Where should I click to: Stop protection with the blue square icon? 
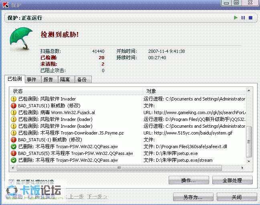click(x=250, y=18)
